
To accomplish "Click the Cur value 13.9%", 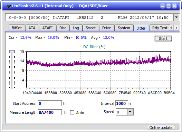I will 26,37.
